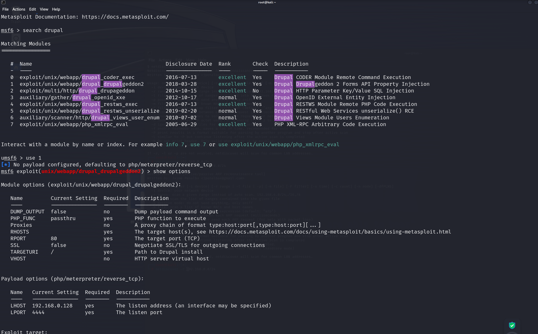Click the 'use 7' example command text
This screenshot has width=538, height=334.
(x=198, y=144)
